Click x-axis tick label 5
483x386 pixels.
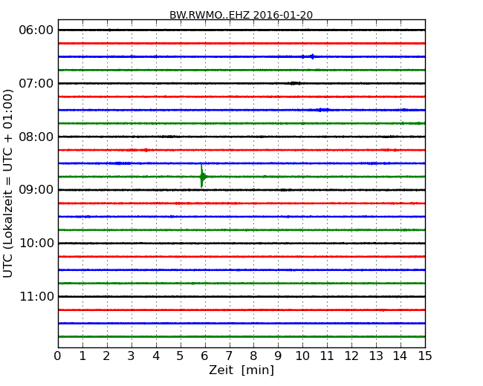(x=181, y=356)
